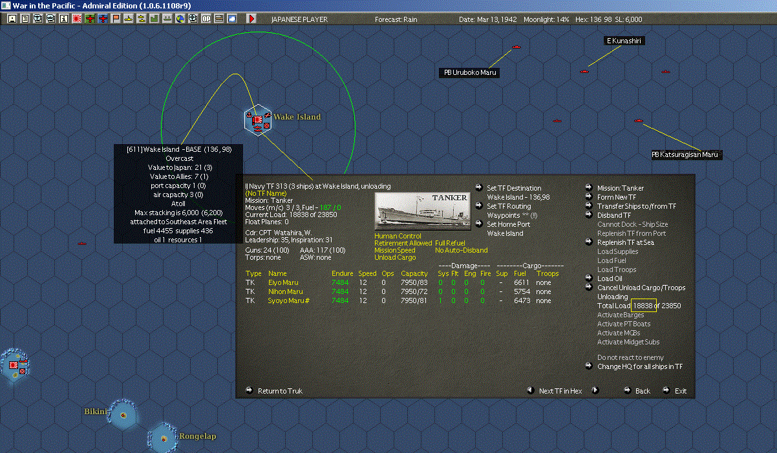Click the Name column header
This screenshot has width=777, height=453.
[x=277, y=273]
